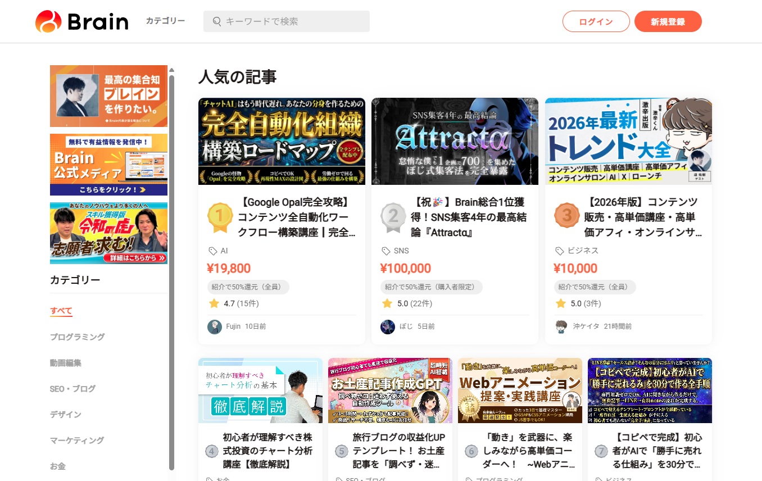The width and height of the screenshot is (762, 481).
Task: Click the silver rank 2 medal
Action: coord(393,217)
